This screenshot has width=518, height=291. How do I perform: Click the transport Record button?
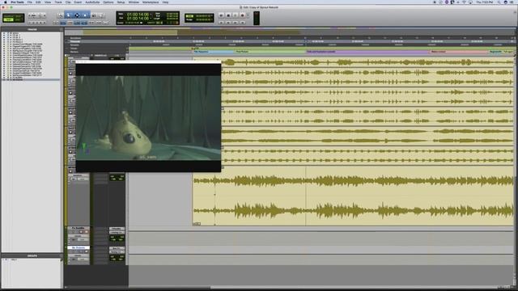pos(243,15)
